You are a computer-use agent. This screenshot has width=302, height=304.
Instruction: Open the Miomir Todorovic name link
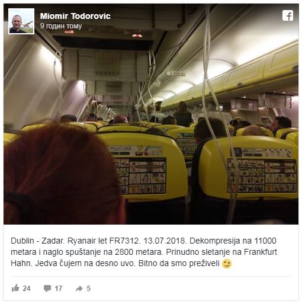tap(75, 16)
